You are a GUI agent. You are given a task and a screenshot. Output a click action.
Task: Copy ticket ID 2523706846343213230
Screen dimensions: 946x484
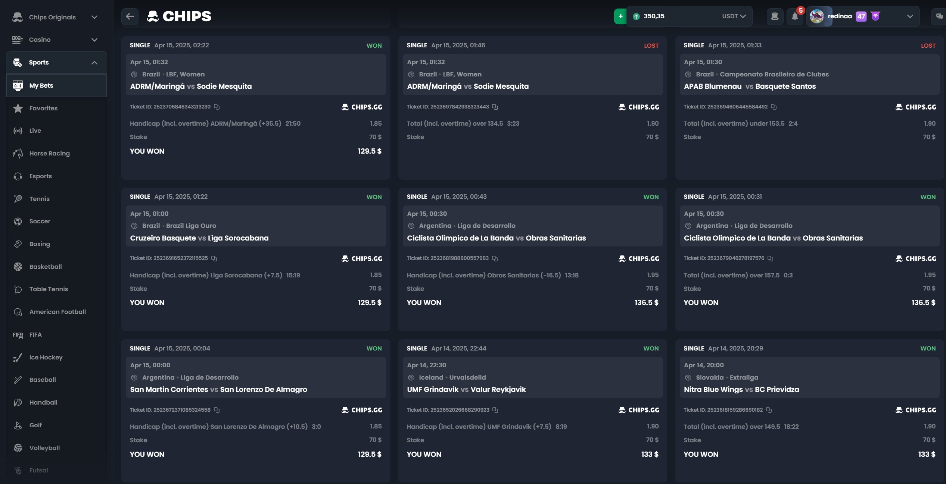pos(217,107)
